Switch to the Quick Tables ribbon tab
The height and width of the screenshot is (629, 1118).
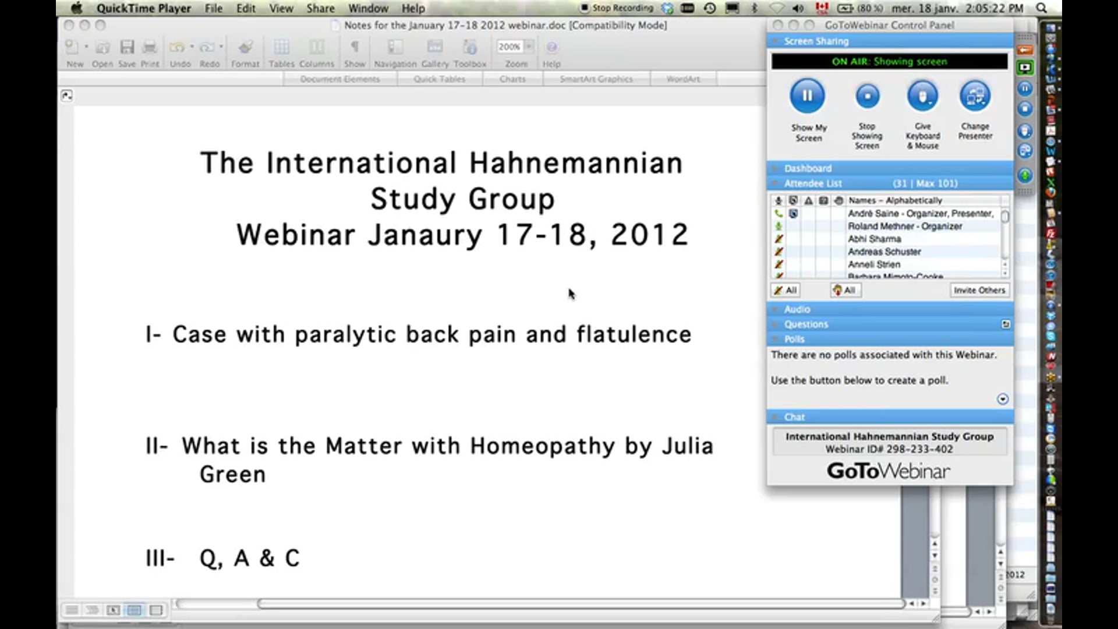click(x=440, y=79)
